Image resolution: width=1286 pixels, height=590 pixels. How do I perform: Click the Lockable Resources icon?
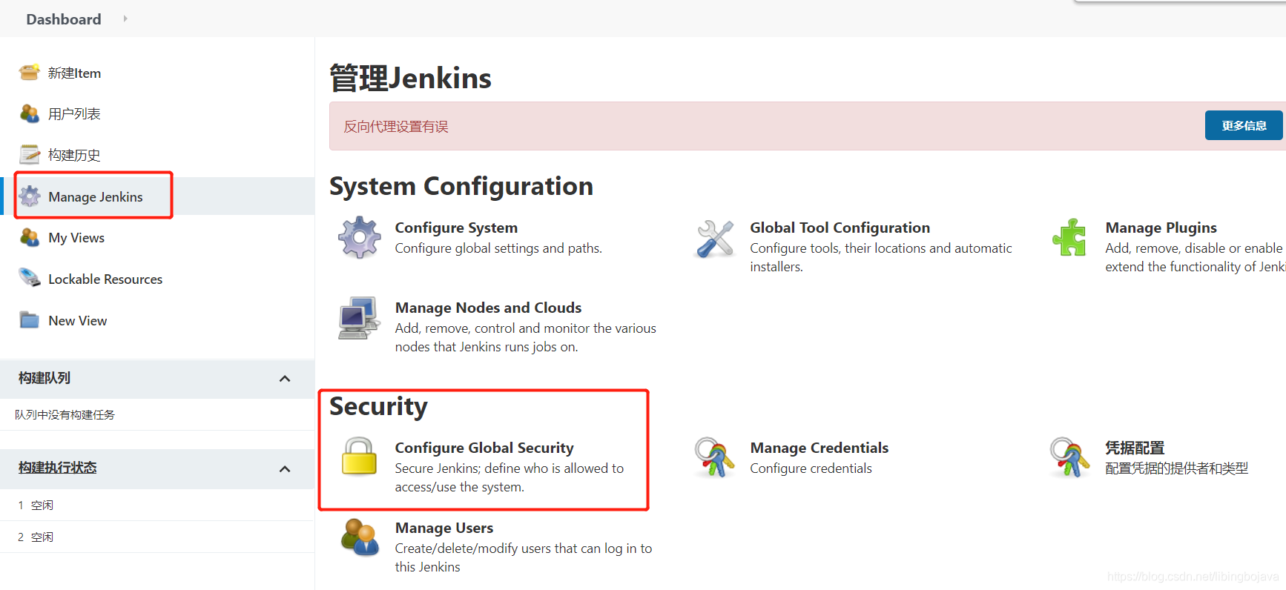pyautogui.click(x=30, y=279)
